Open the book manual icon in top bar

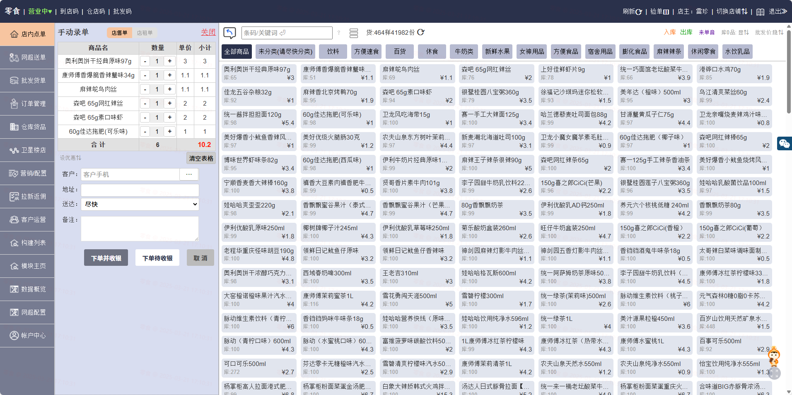[760, 12]
